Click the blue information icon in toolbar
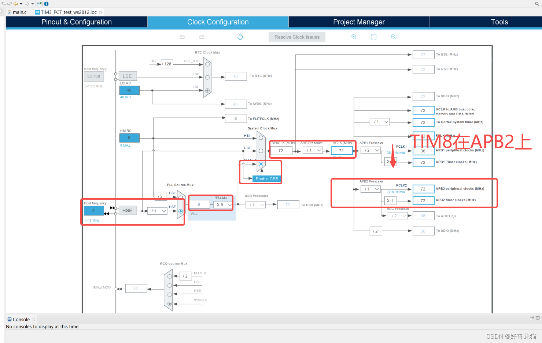The image size is (542, 343). click(46, 4)
